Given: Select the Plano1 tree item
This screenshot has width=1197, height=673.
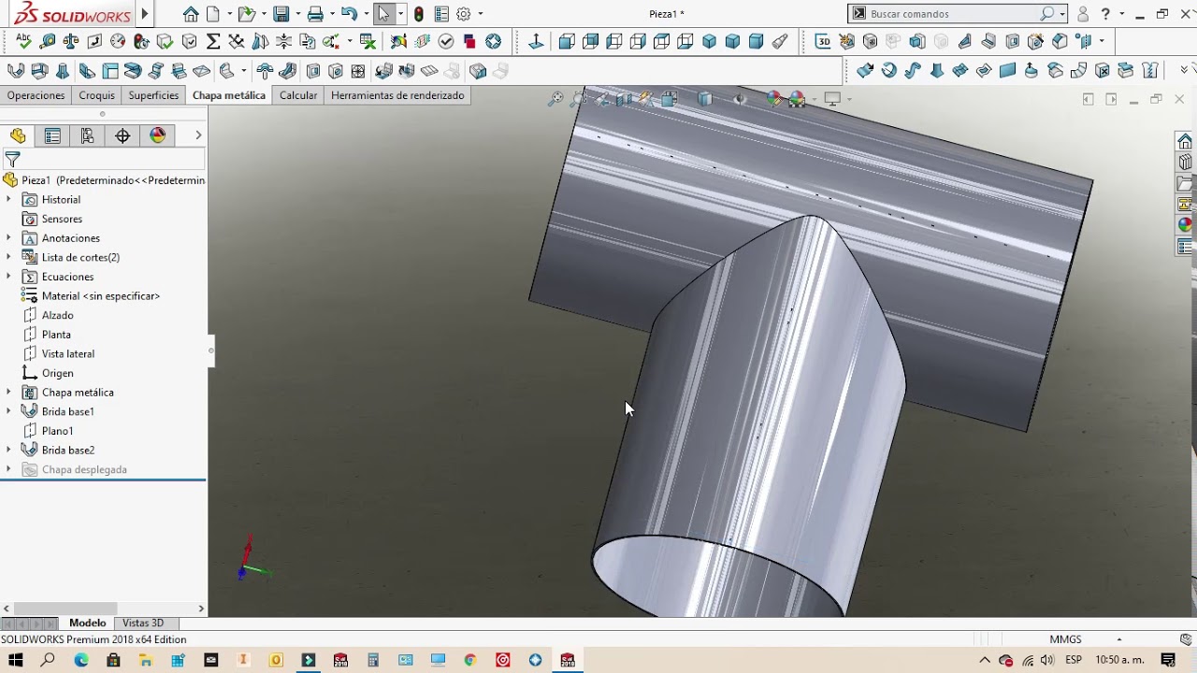Looking at the screenshot, I should (x=57, y=432).
